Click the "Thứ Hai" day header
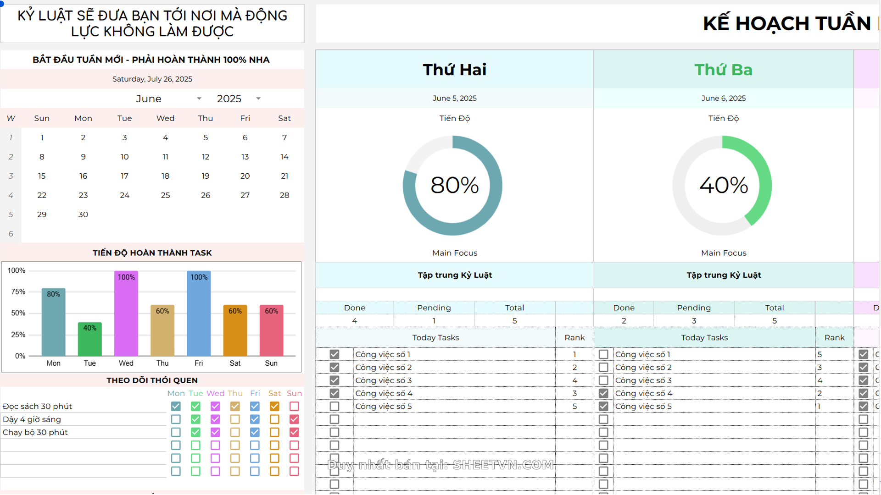 (454, 70)
